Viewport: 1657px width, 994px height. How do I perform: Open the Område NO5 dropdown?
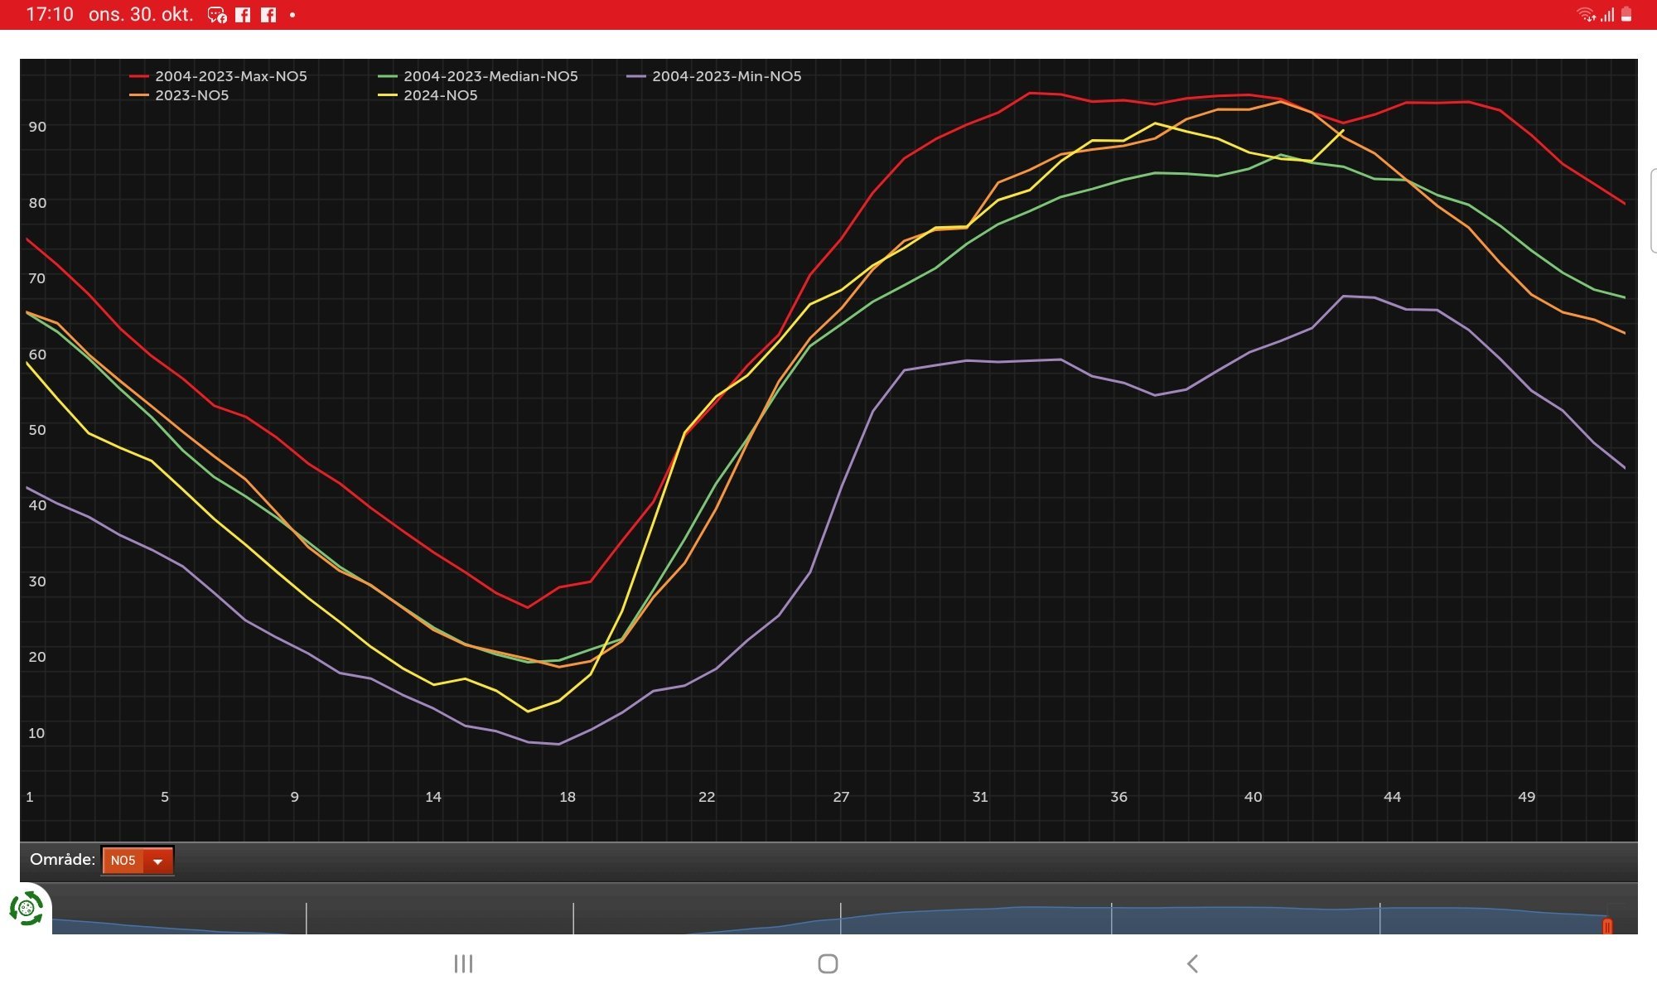pyautogui.click(x=138, y=861)
